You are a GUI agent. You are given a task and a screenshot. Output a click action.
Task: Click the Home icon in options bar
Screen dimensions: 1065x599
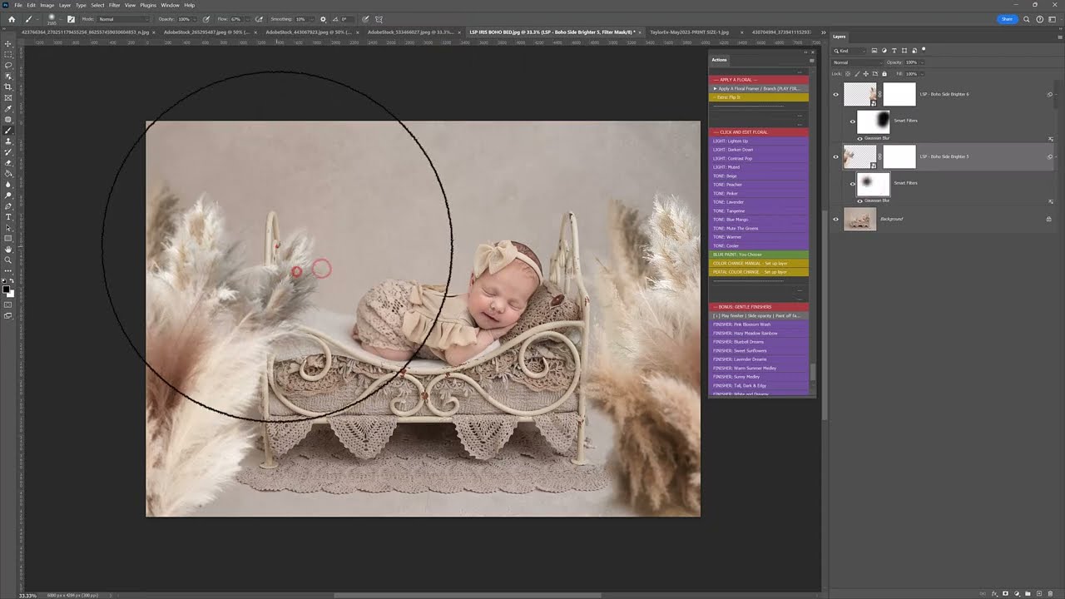point(12,19)
